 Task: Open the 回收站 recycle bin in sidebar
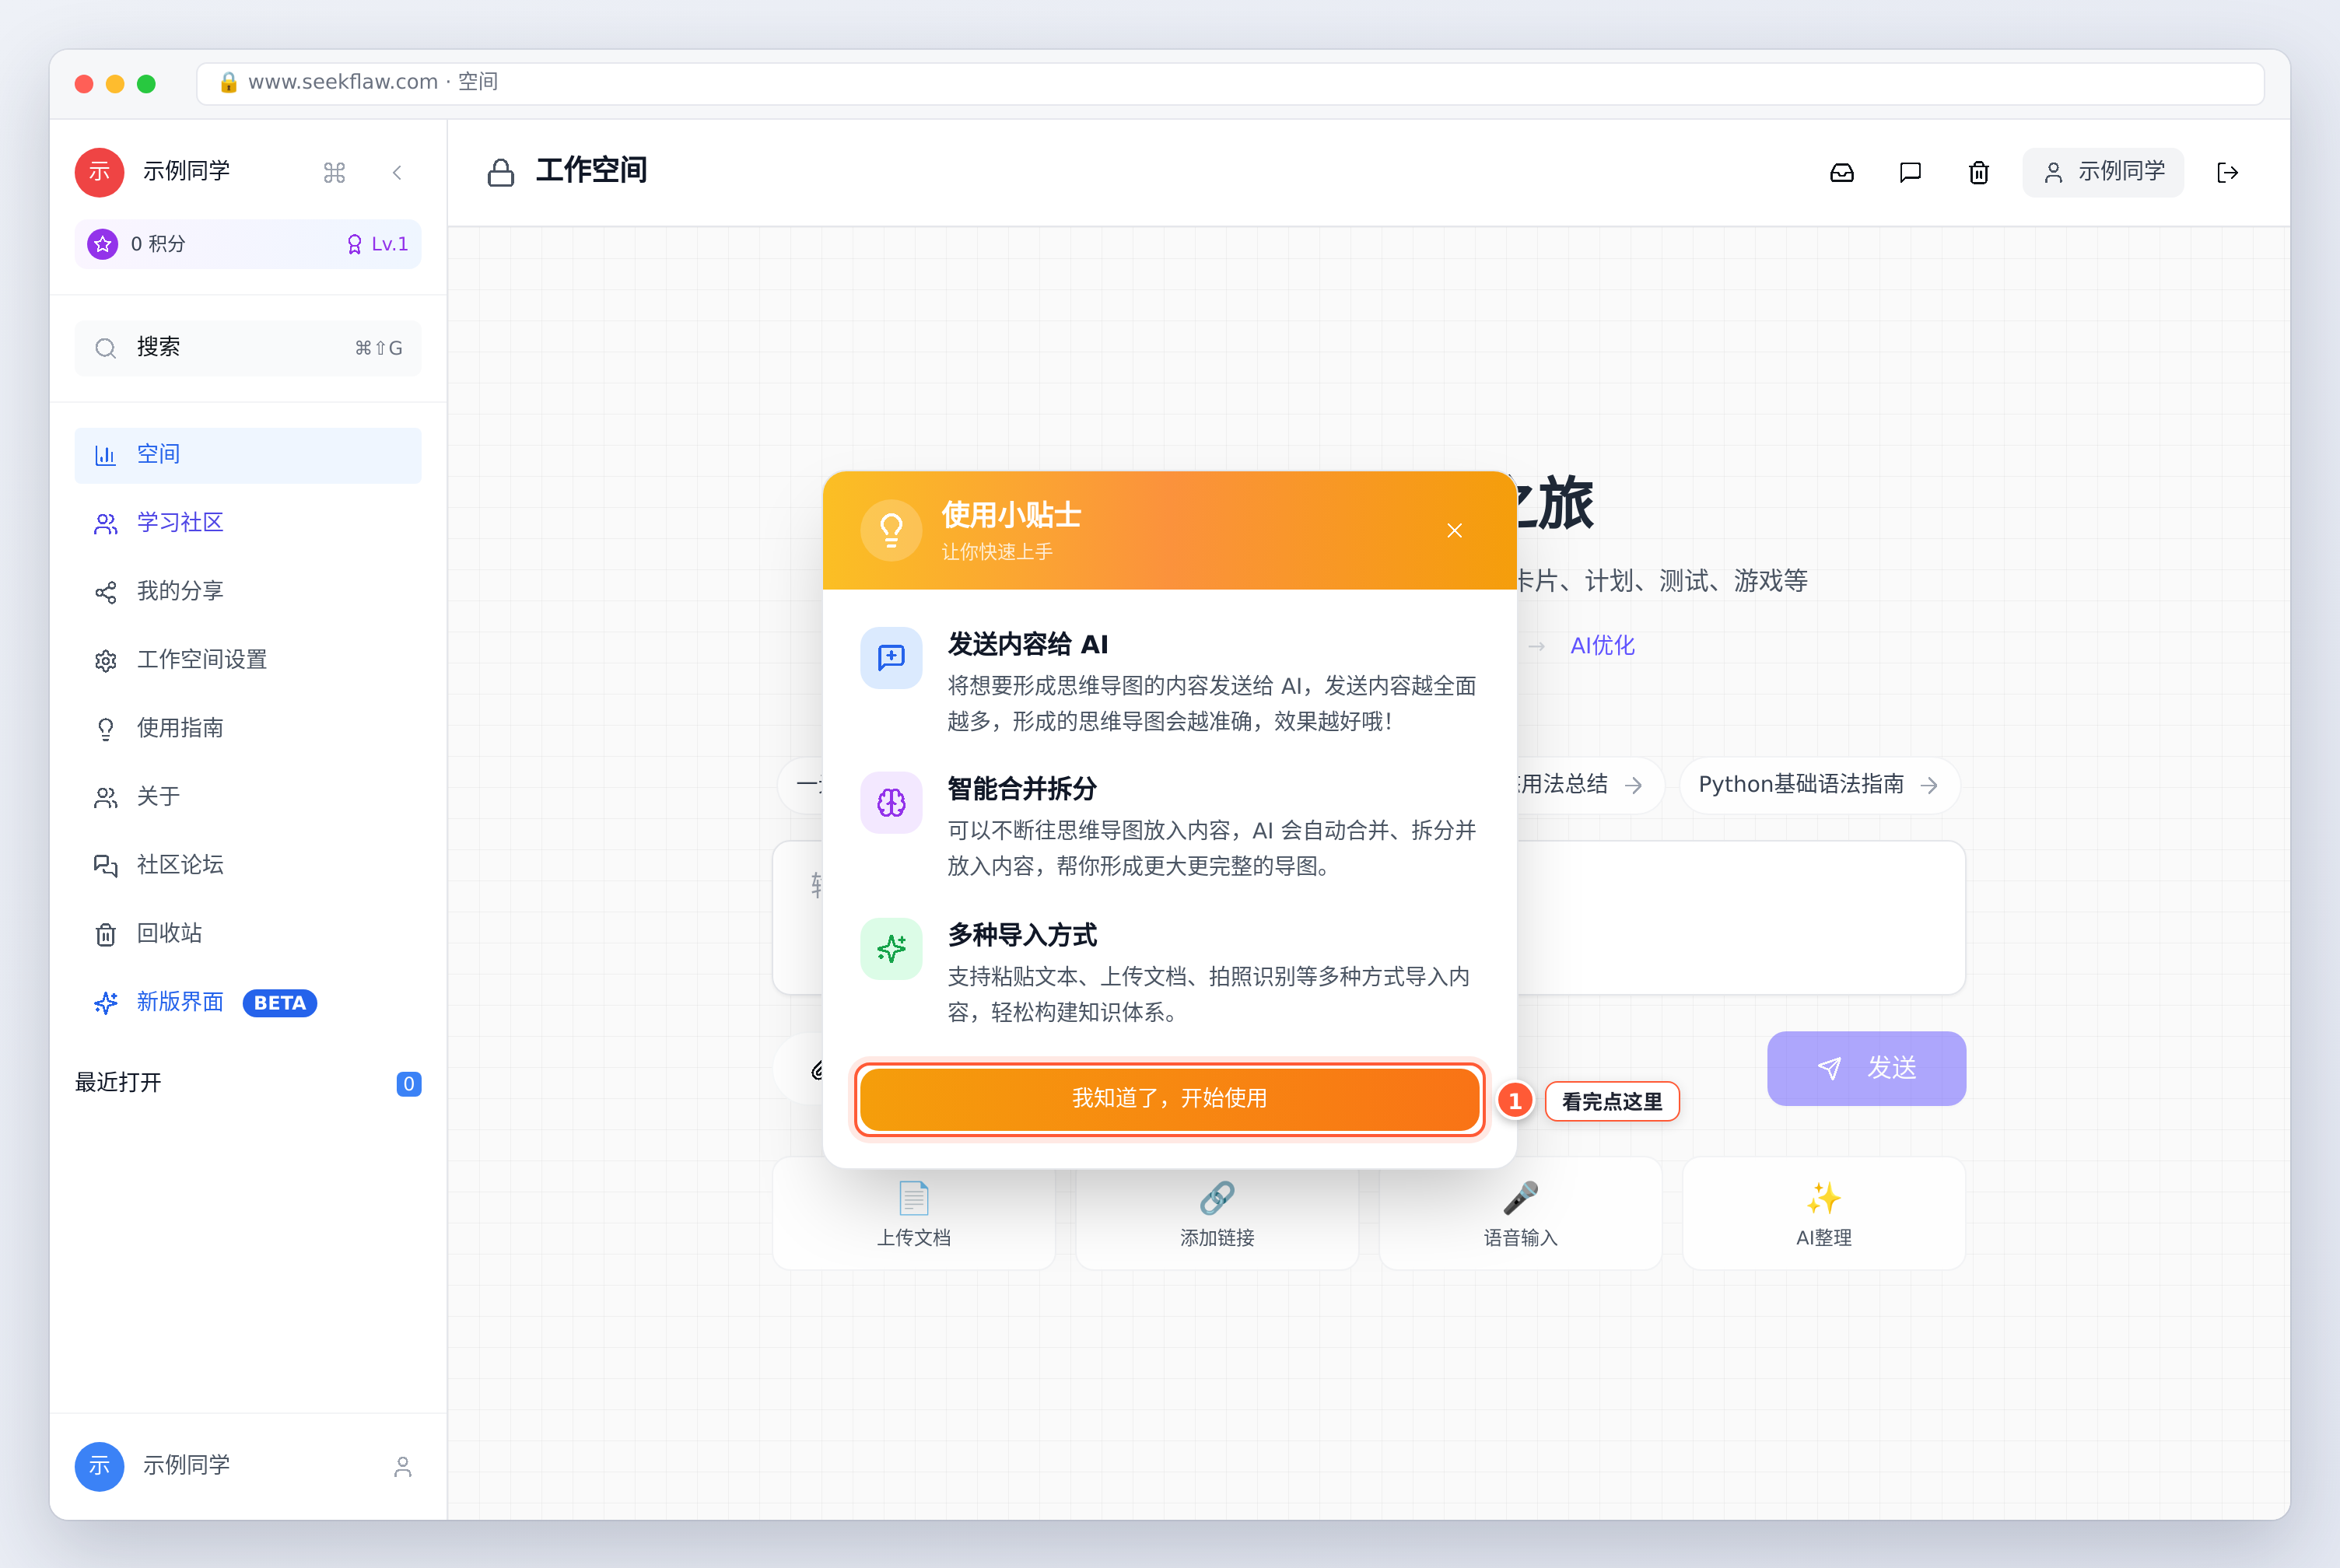248,933
